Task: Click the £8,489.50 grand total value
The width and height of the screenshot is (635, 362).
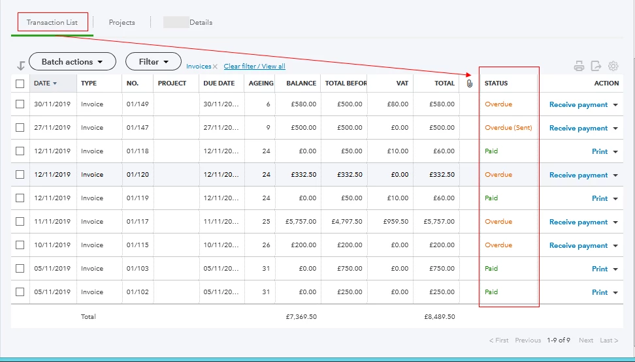Action: coord(440,317)
